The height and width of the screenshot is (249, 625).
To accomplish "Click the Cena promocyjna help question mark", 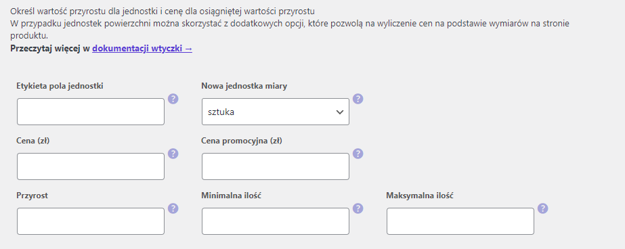I will [358, 154].
